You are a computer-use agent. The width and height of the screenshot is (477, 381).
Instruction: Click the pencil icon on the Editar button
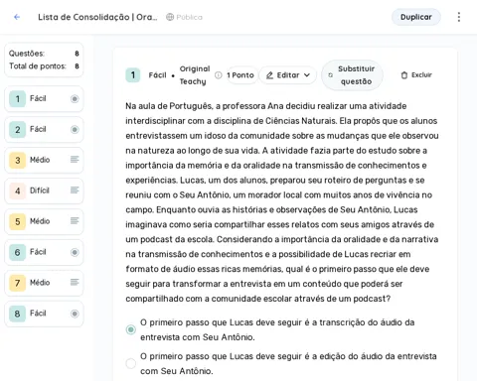[x=269, y=75]
